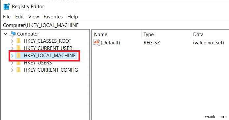The image size is (229, 120).
Task: Click the Registry Editor app icon
Action: pos(7,7)
